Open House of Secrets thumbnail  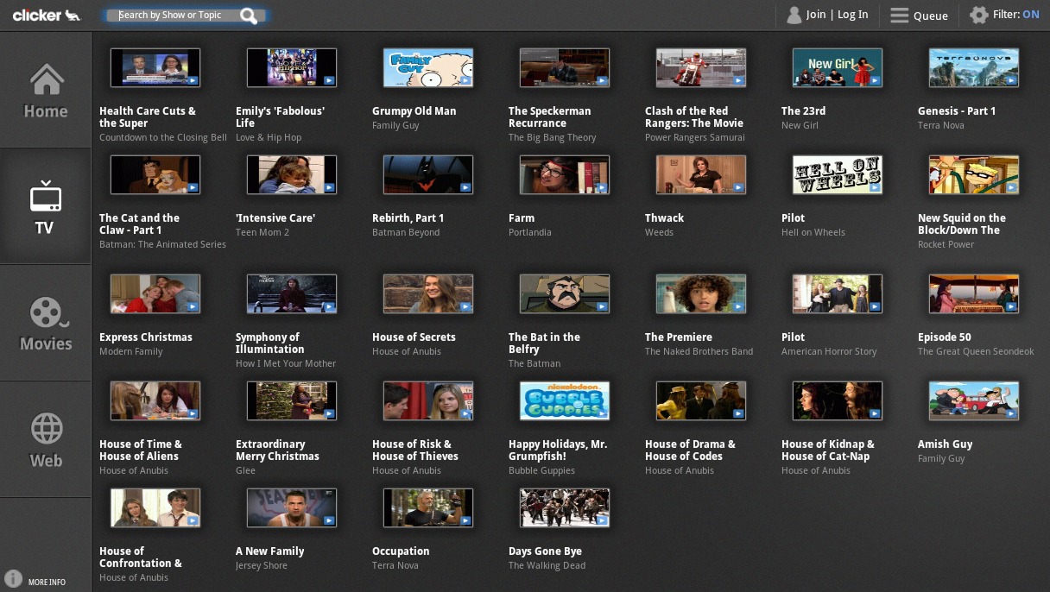pyautogui.click(x=428, y=294)
